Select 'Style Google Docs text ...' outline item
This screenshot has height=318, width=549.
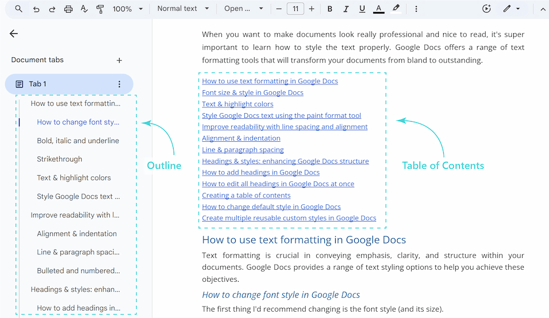(x=78, y=196)
